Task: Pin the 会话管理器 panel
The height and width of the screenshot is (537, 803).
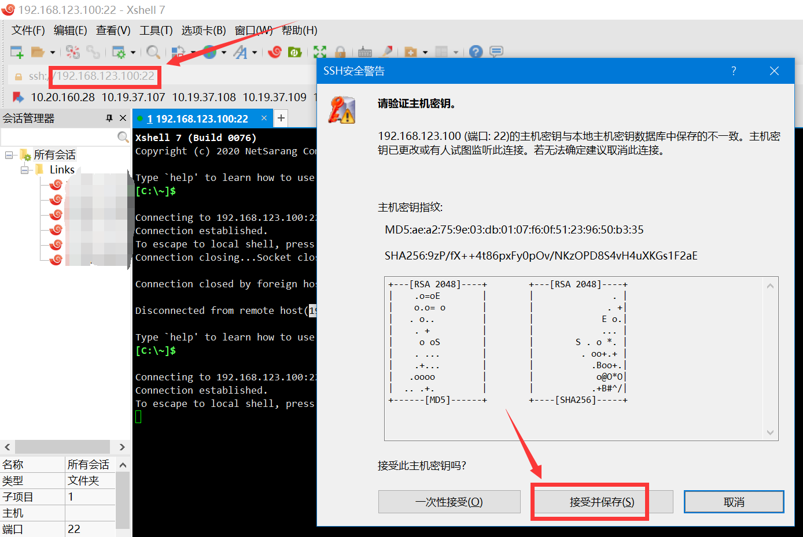Action: (109, 118)
